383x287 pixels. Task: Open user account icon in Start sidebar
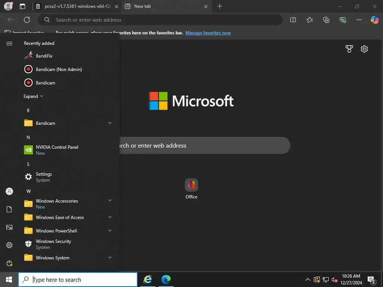(9, 191)
